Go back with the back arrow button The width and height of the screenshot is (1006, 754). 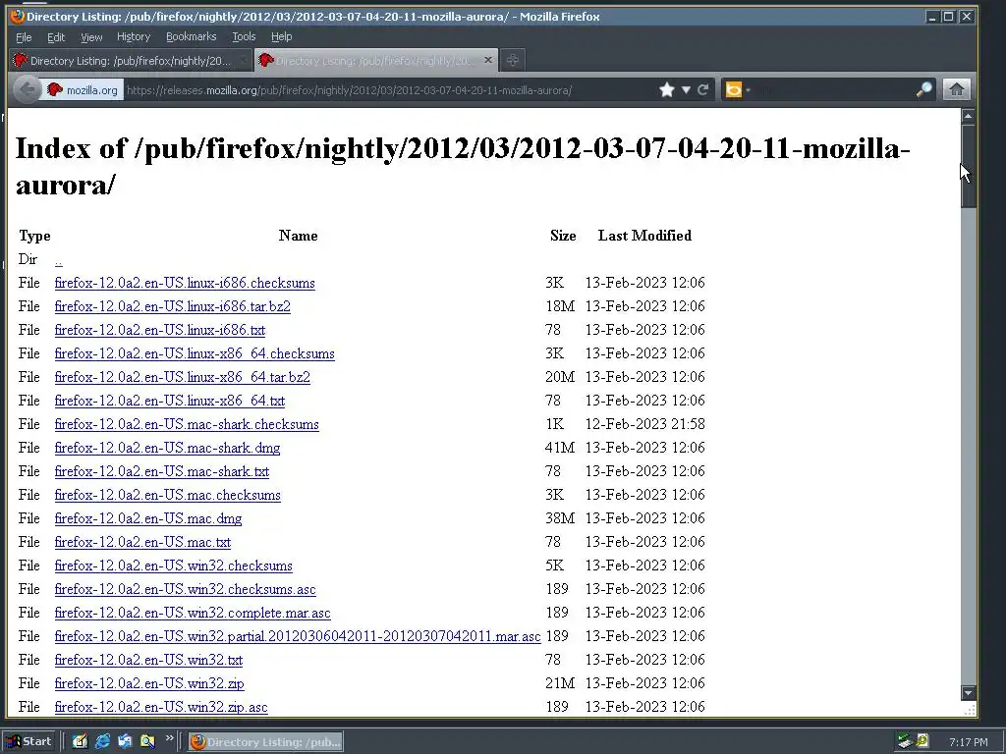(x=27, y=89)
